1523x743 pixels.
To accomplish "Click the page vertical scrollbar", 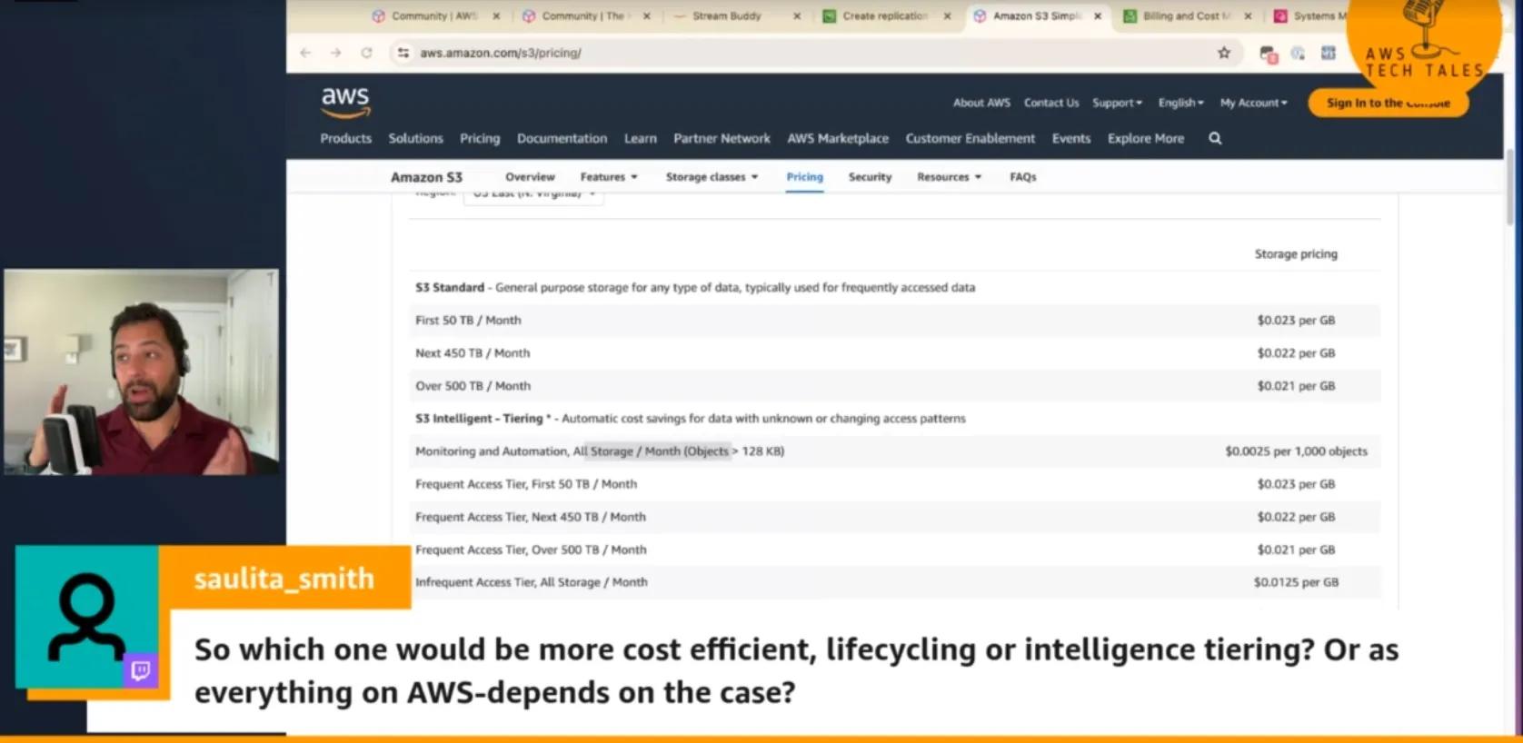I will point(1509,186).
